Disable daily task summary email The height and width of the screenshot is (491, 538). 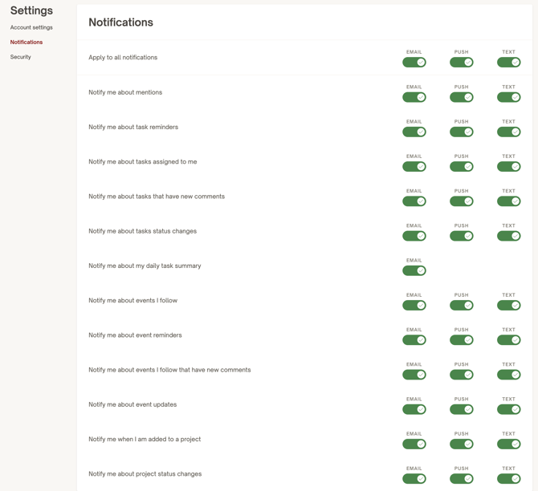coord(414,270)
